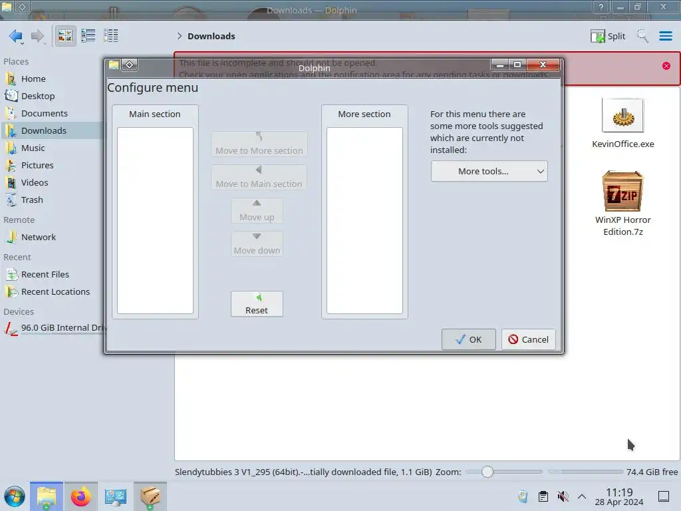Expand the More tools dropdown

pyautogui.click(x=489, y=171)
